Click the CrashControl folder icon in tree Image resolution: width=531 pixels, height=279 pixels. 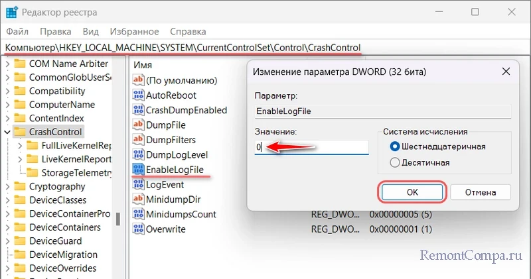pyautogui.click(x=19, y=132)
